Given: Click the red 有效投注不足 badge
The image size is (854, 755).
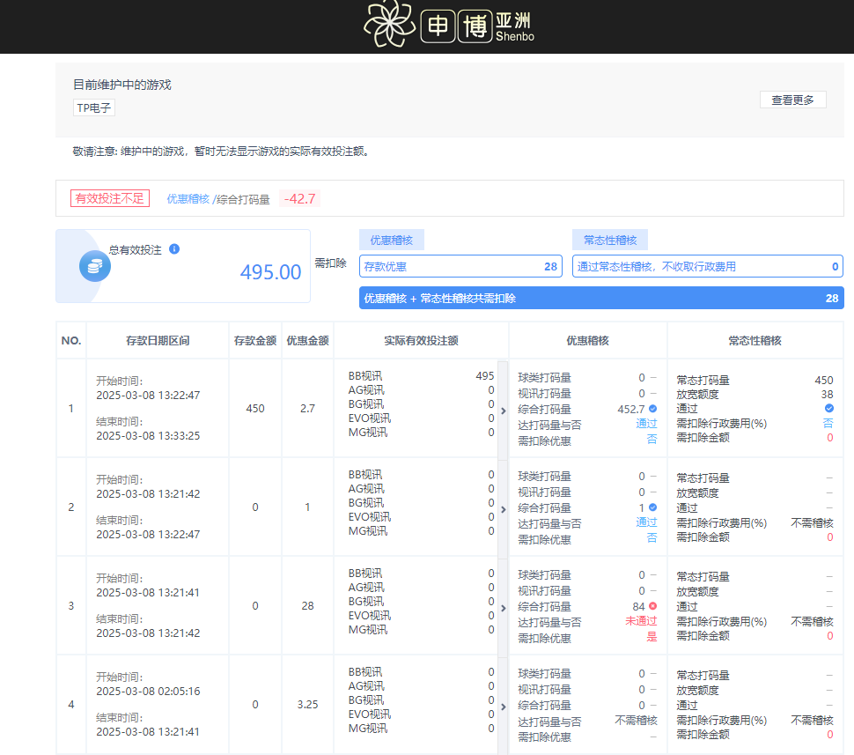Looking at the screenshot, I should point(109,198).
